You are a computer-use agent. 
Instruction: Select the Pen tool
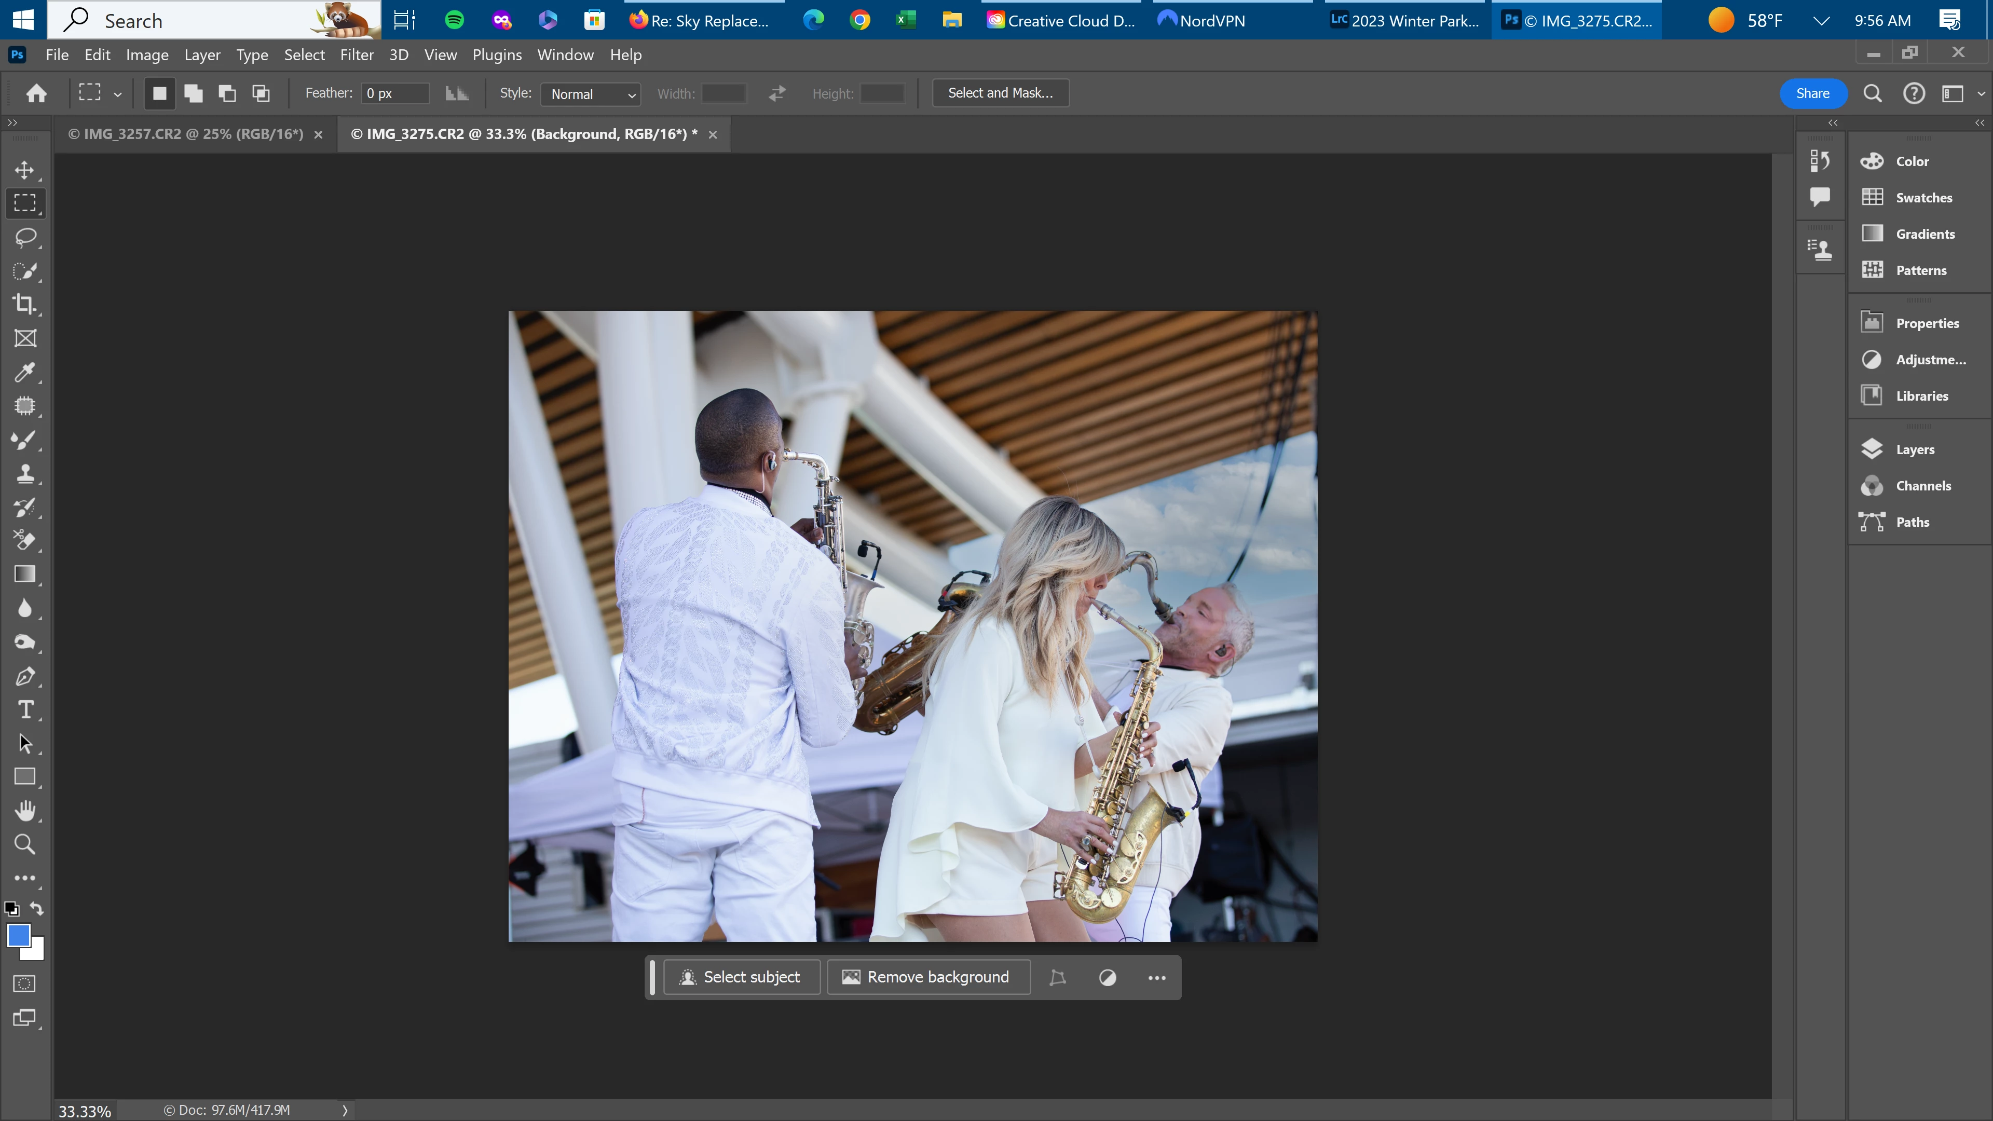coord(25,676)
